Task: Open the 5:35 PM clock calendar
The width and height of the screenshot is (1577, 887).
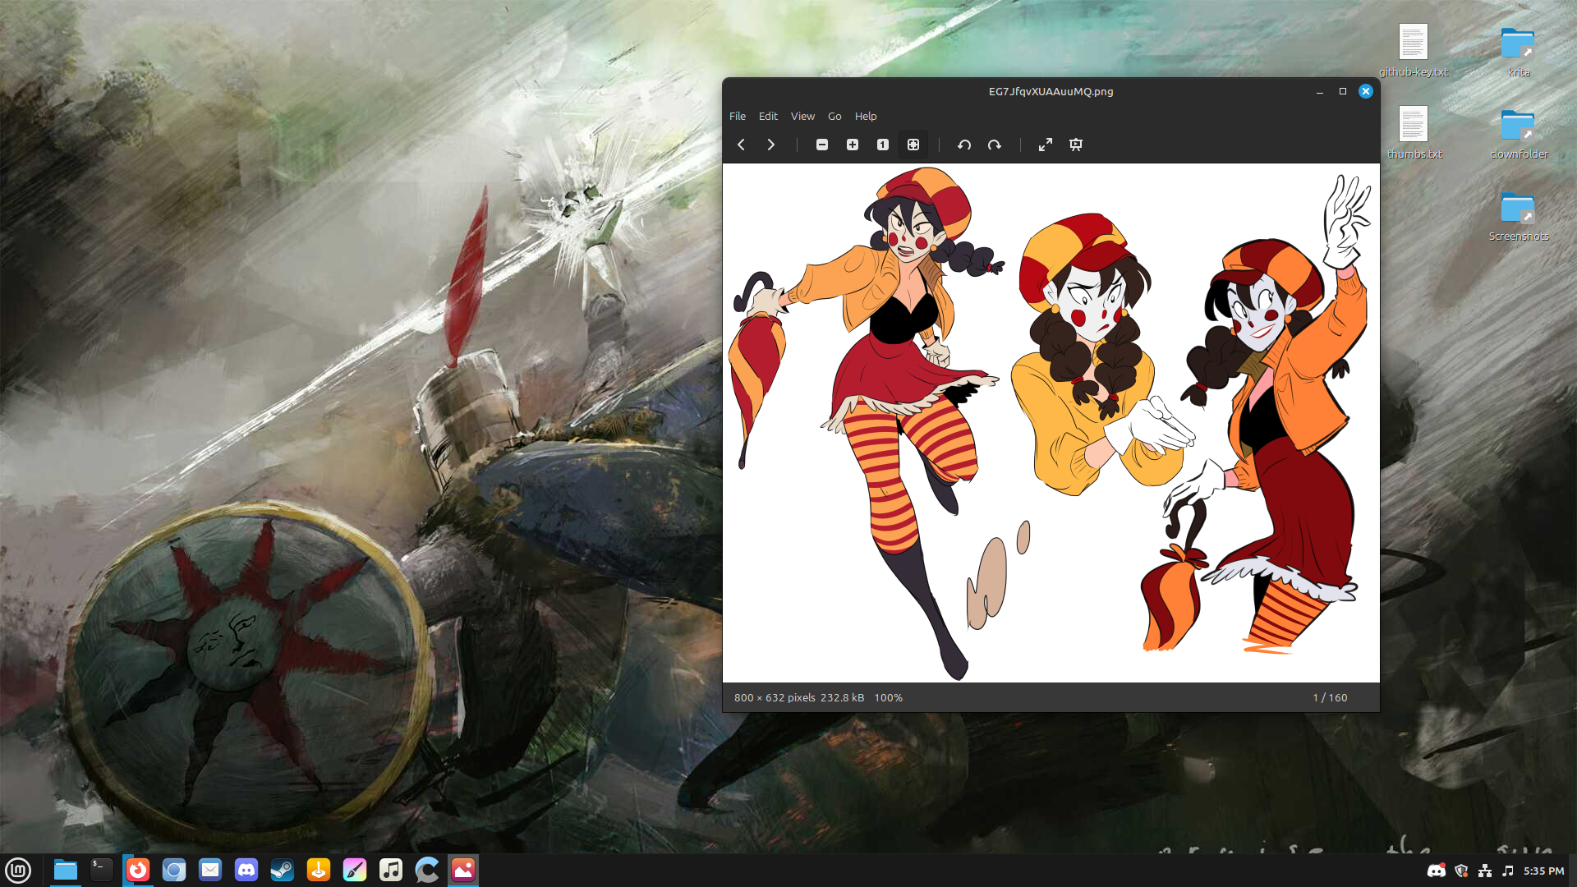Action: pos(1544,871)
